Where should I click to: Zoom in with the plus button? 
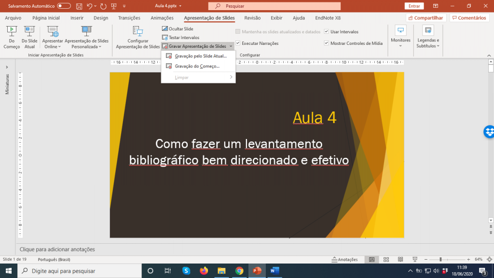[468, 259]
